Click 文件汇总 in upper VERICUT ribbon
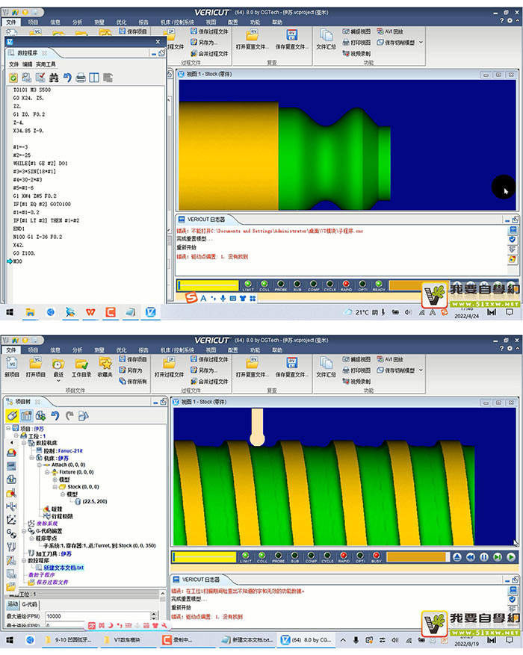This screenshot has height=655, width=523. 326,40
